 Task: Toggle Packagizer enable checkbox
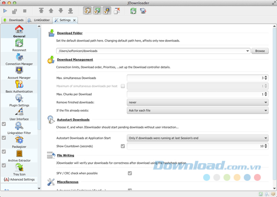pyautogui.click(x=4, y=137)
